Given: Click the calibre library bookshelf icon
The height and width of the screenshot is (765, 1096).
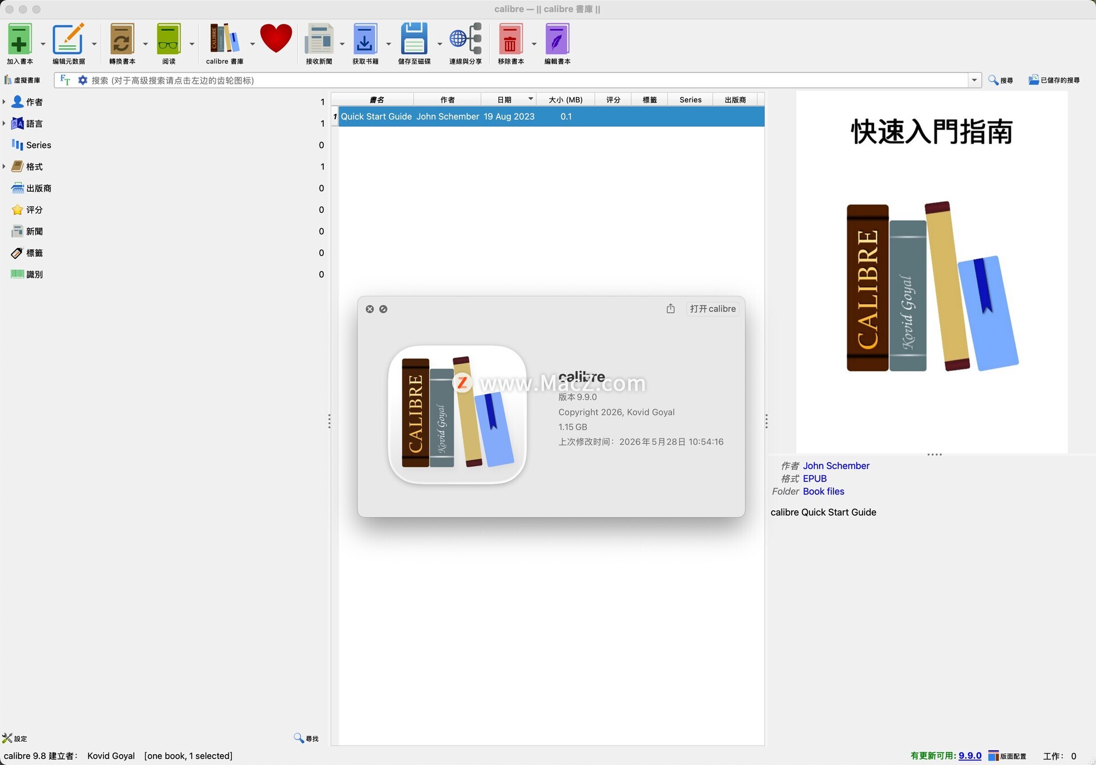Looking at the screenshot, I should coord(224,39).
